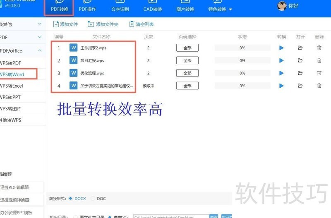Open 迅捷PDF编辑器 recommendation
Image resolution: width=331 pixels, height=218 pixels.
[x=21, y=187]
